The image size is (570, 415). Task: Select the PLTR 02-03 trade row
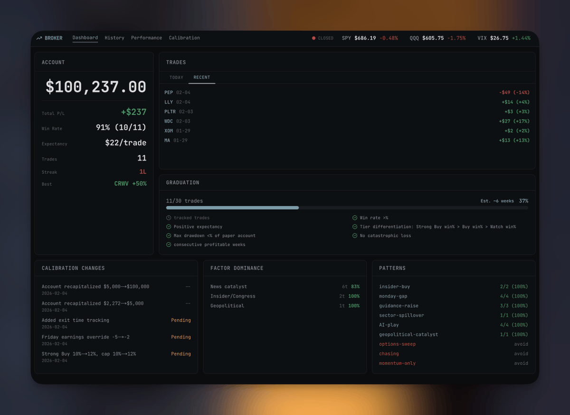347,112
